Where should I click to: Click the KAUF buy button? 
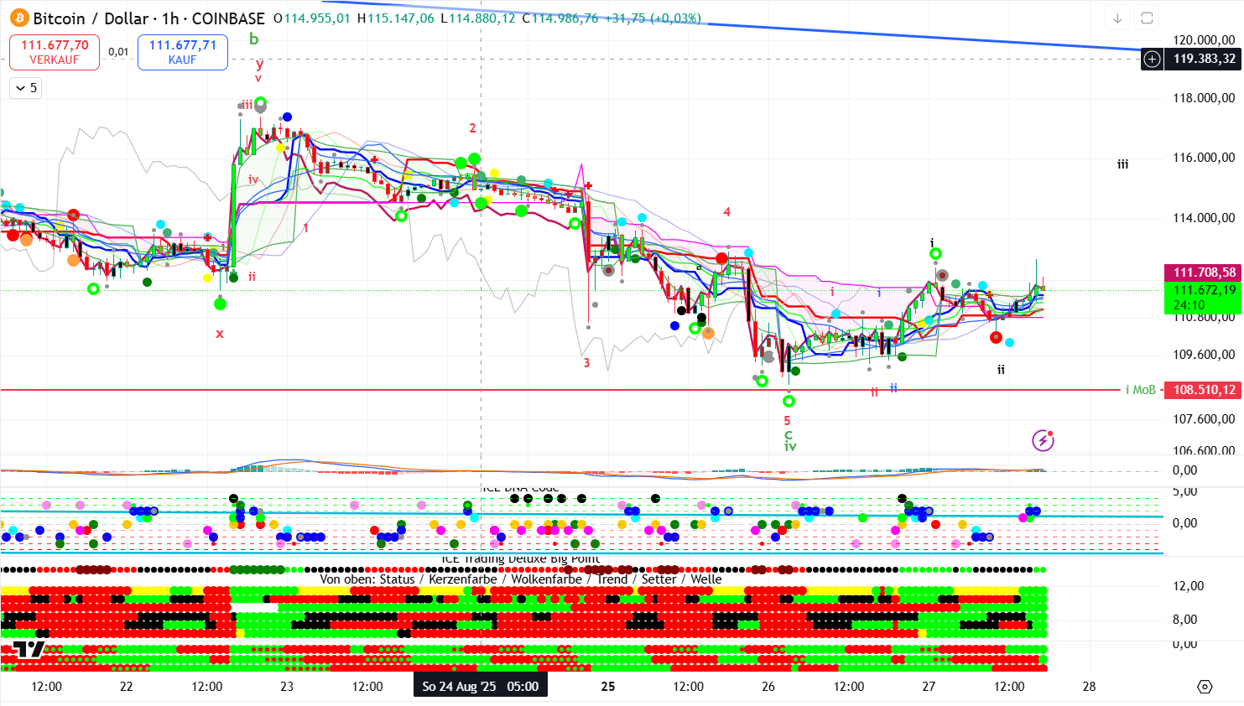(x=182, y=52)
